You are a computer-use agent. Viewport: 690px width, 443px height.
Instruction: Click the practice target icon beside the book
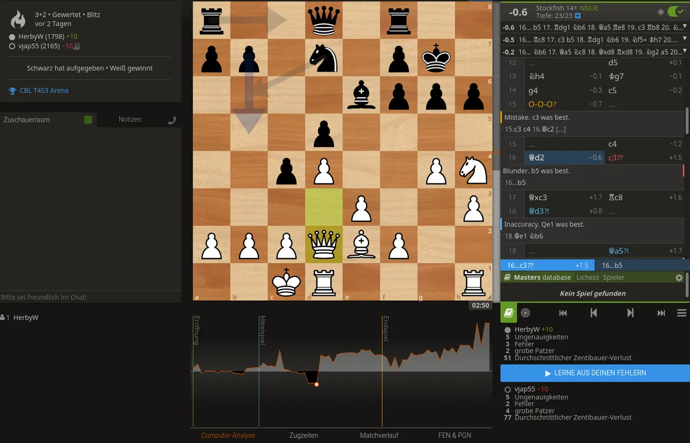point(526,313)
